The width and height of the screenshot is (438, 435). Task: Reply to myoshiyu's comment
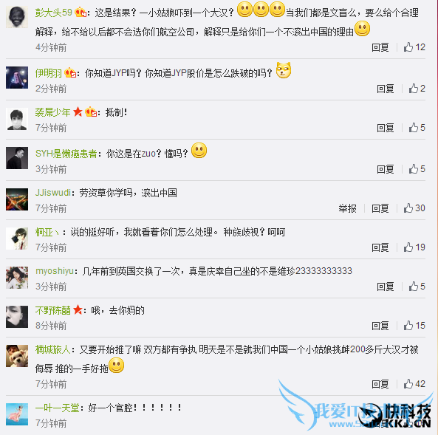[x=386, y=287]
